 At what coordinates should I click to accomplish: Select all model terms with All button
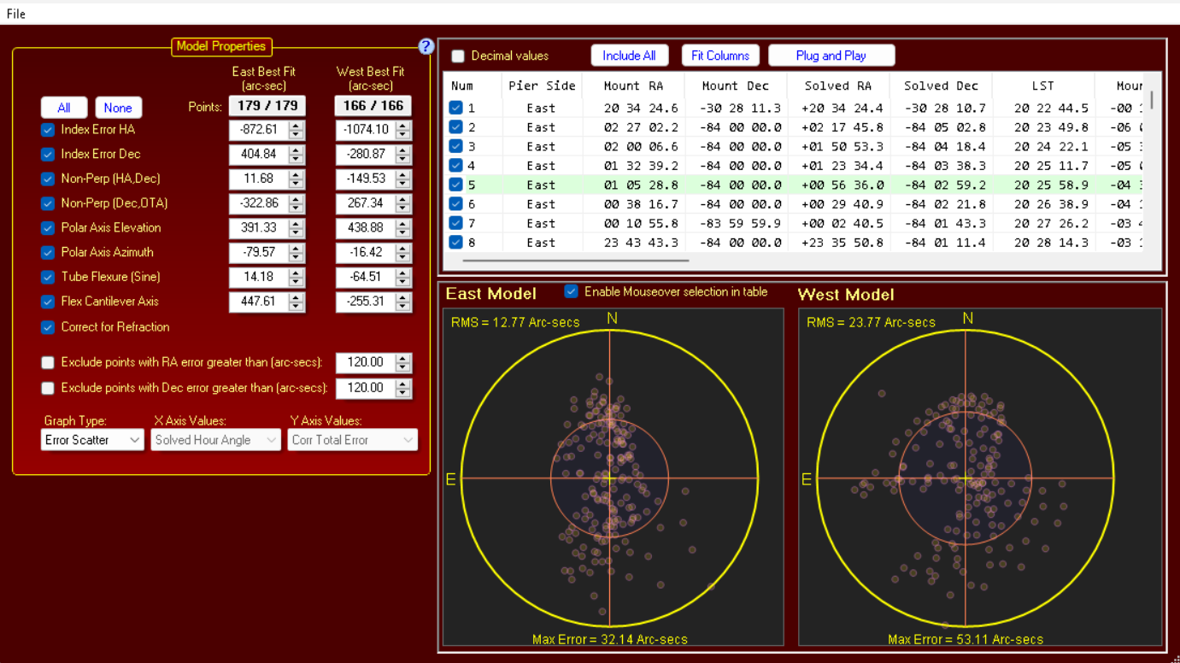coord(64,108)
